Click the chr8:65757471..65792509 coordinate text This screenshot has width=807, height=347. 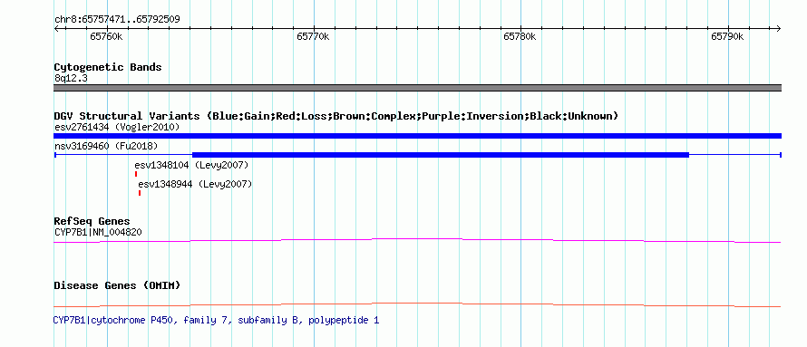coord(117,20)
